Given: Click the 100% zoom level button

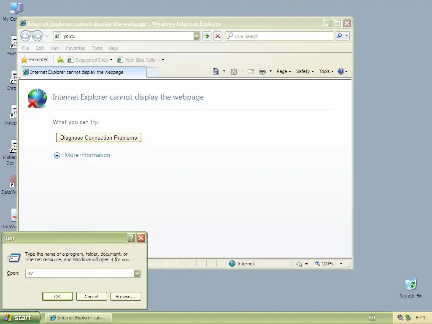Looking at the screenshot, I should (324, 264).
